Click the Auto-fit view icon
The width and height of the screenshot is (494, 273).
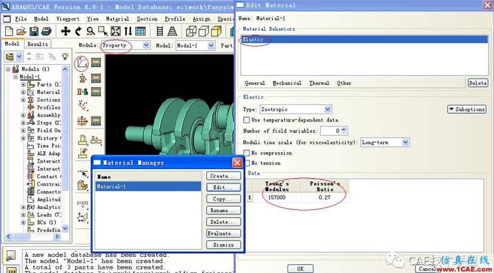[x=116, y=31]
